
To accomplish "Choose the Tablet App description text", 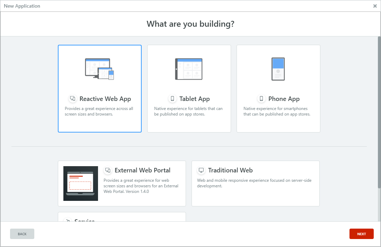I will click(x=188, y=111).
